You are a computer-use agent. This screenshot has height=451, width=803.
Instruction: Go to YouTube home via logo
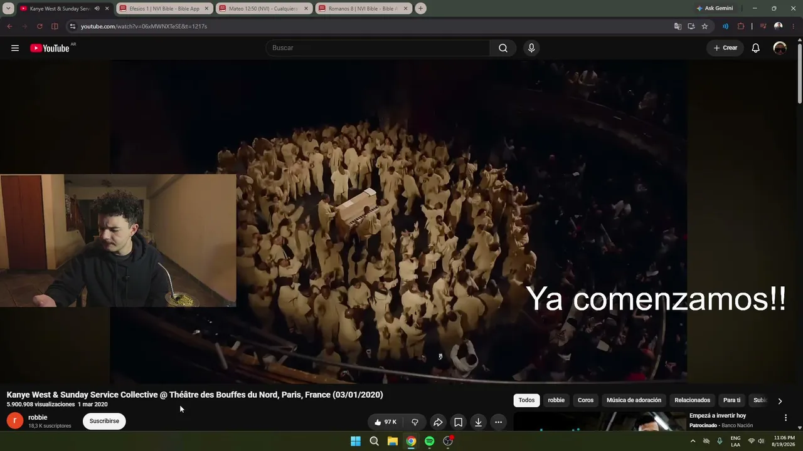click(50, 48)
